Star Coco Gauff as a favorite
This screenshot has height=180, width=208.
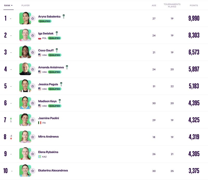point(32,52)
